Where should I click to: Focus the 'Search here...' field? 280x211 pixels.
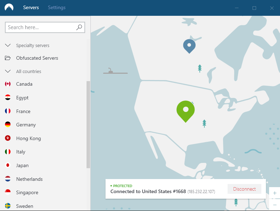[x=45, y=27]
